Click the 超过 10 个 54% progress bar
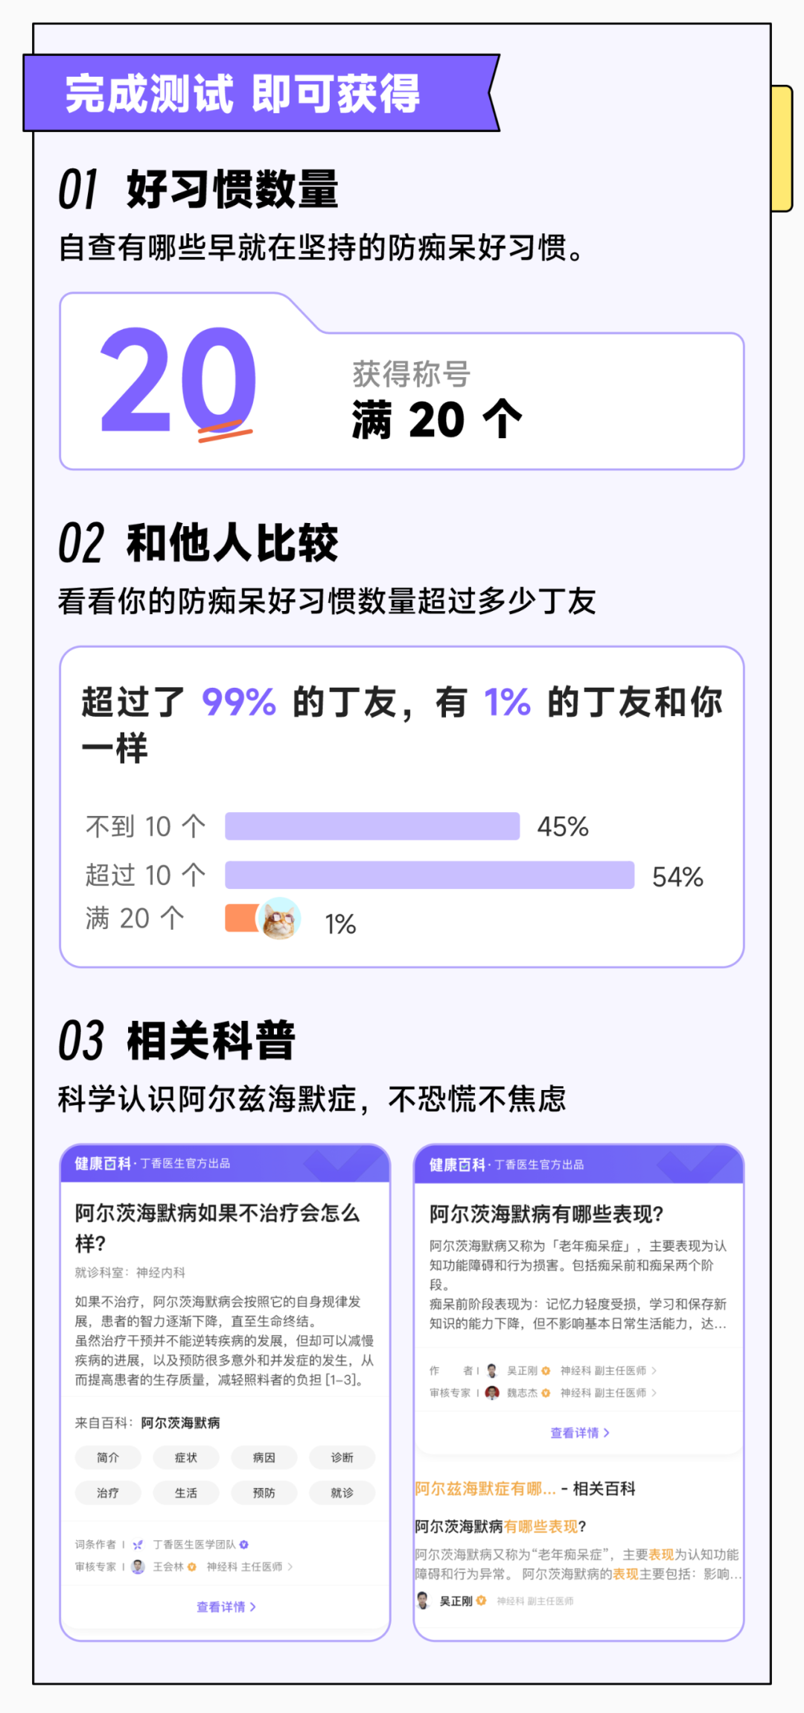804x1713 pixels. click(x=430, y=875)
